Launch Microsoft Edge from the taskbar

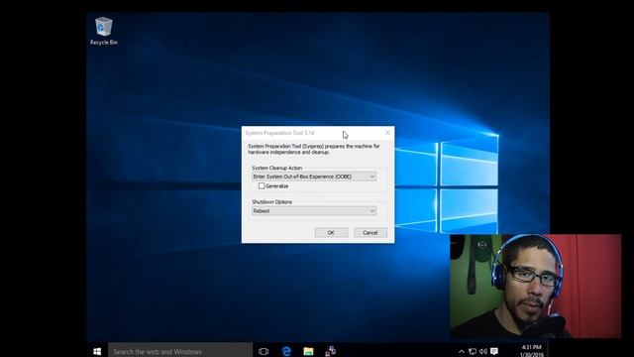286,351
